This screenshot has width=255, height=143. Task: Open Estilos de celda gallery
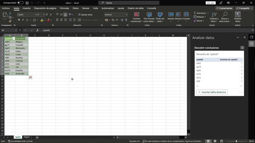(x=160, y=17)
